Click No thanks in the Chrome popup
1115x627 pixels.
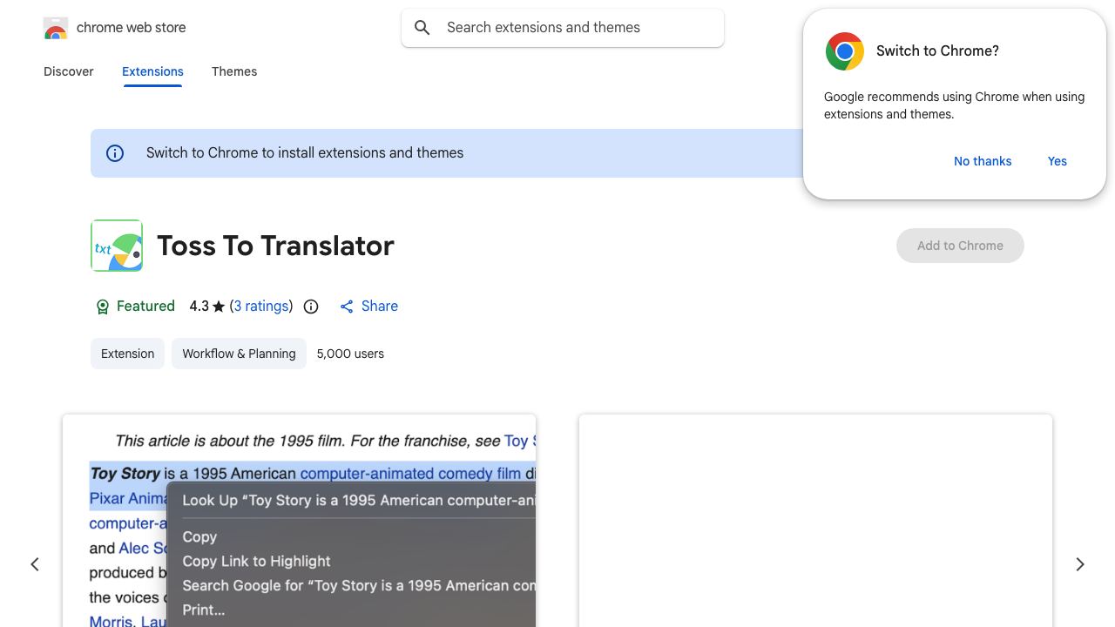983,161
